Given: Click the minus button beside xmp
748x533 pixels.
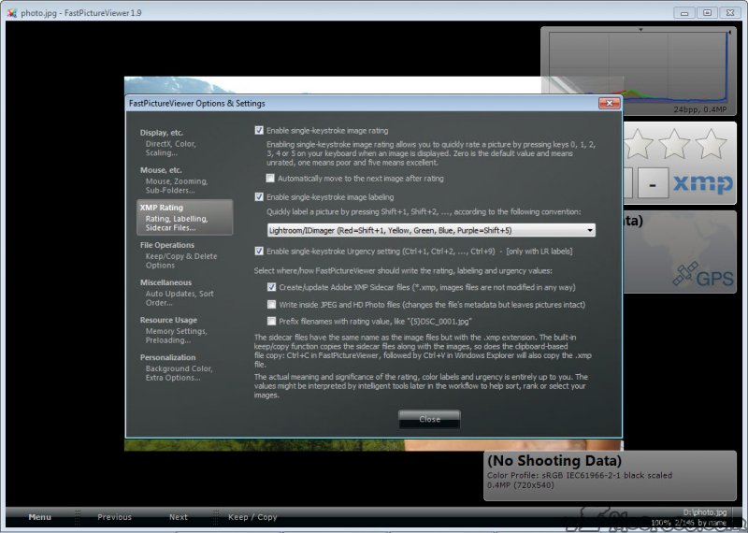Looking at the screenshot, I should click(653, 182).
